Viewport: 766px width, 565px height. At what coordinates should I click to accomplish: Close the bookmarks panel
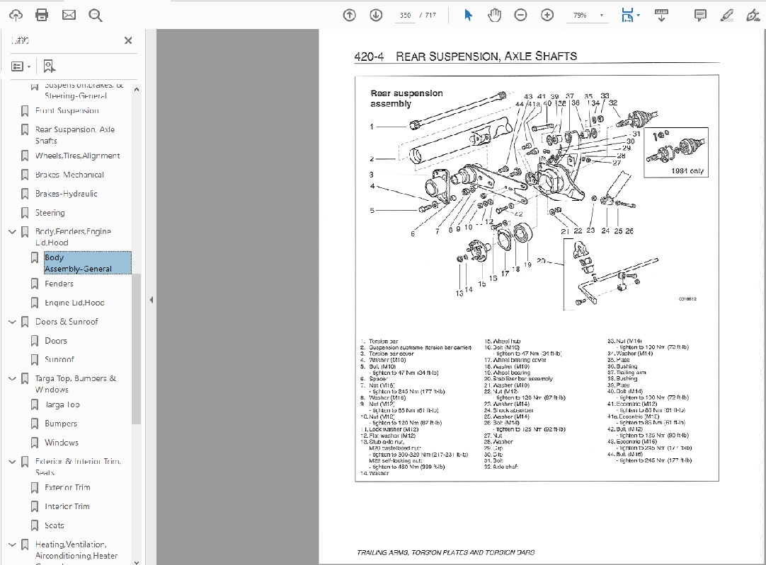[x=128, y=40]
